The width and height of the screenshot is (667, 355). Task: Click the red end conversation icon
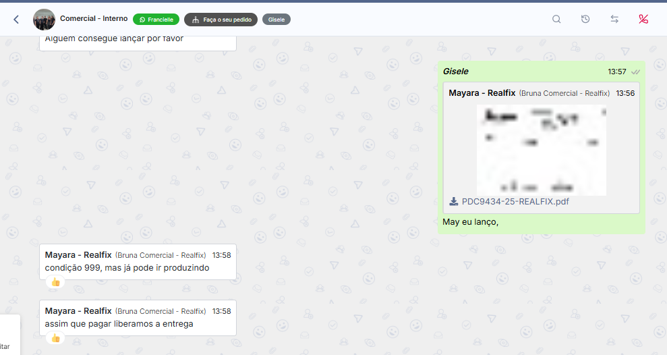coord(643,20)
